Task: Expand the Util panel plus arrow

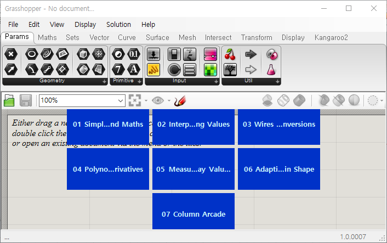Action: click(277, 81)
